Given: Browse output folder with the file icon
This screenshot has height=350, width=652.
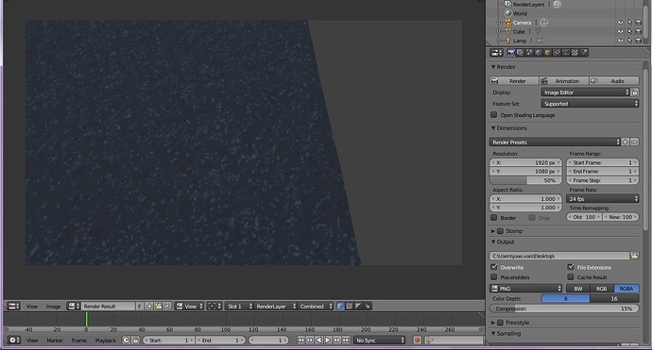Looking at the screenshot, I should 634,256.
